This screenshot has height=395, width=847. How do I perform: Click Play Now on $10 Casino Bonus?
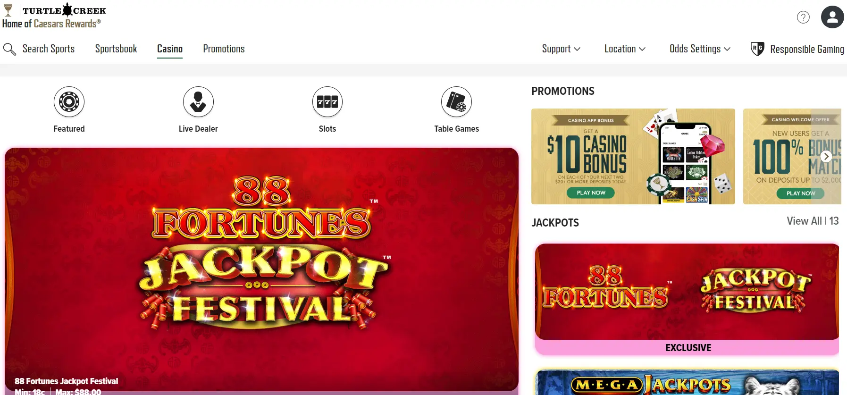(591, 193)
